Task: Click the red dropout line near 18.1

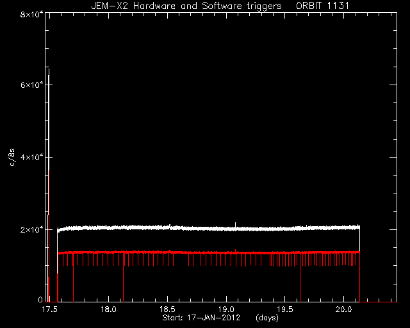Action: point(123,283)
